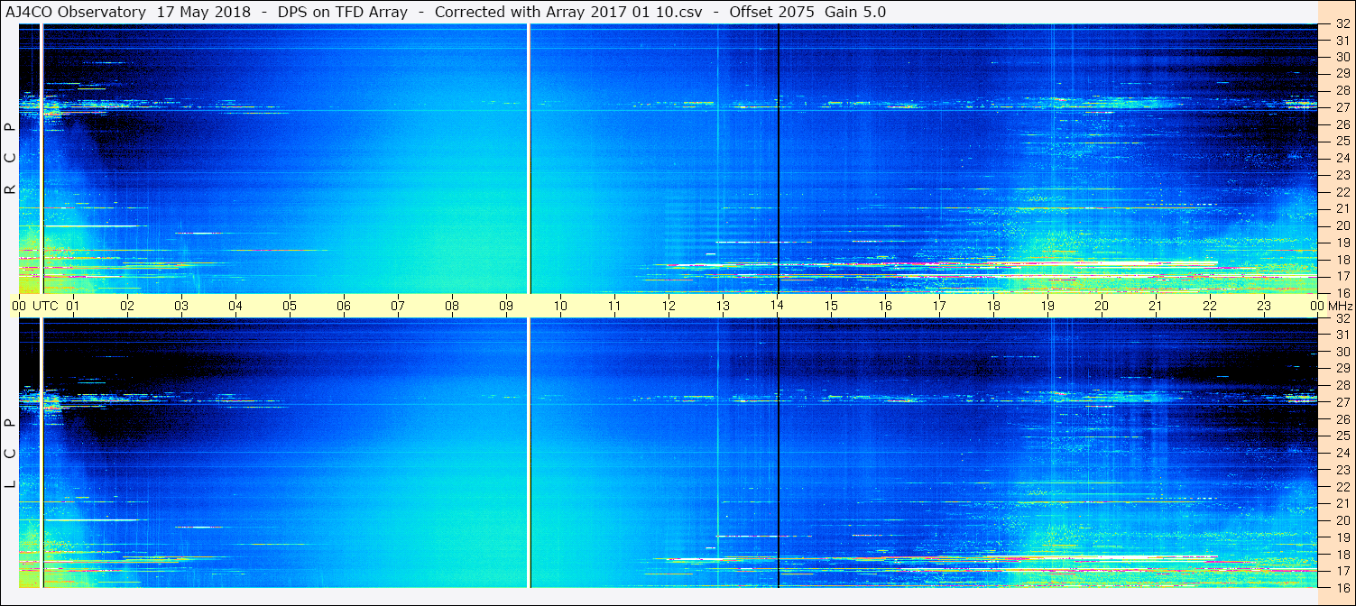
Task: Click white vertical marker near 00 UTC, LCP panel
Action: pyautogui.click(x=42, y=453)
